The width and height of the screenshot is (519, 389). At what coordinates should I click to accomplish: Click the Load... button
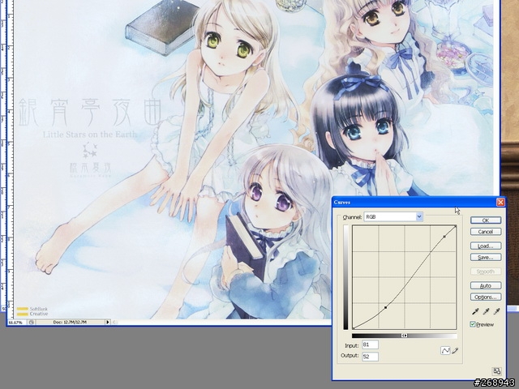(486, 246)
